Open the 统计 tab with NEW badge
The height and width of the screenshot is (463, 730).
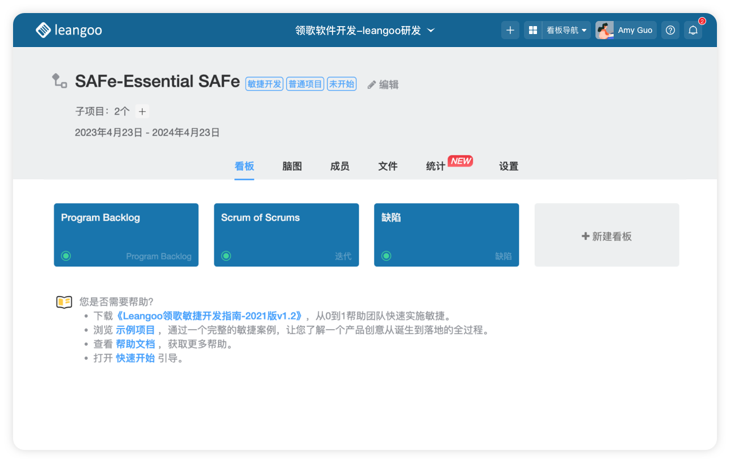coord(435,166)
